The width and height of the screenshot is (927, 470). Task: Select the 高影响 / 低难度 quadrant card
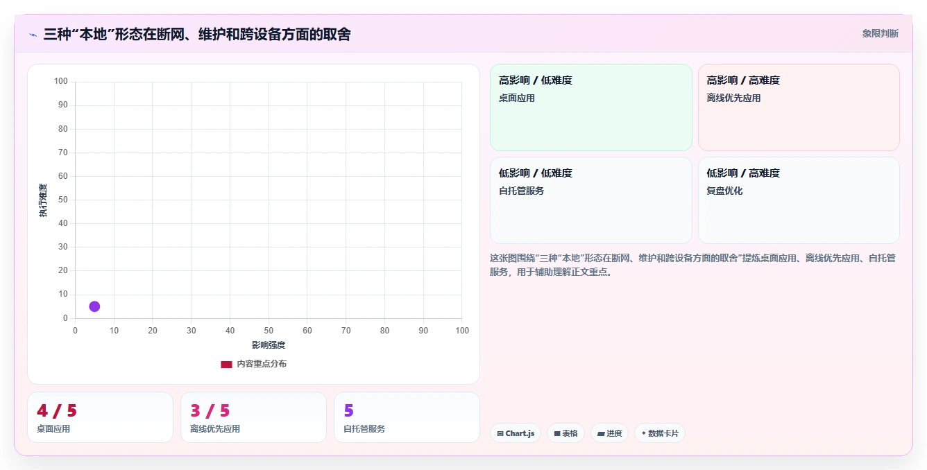[591, 107]
